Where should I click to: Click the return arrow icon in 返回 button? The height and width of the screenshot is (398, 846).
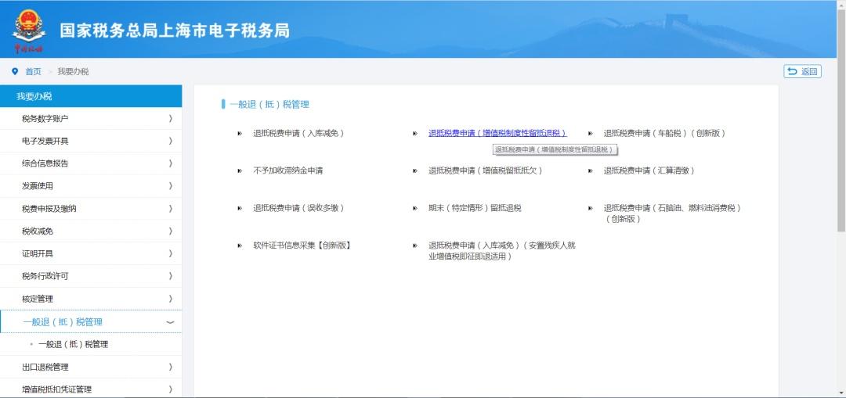792,71
